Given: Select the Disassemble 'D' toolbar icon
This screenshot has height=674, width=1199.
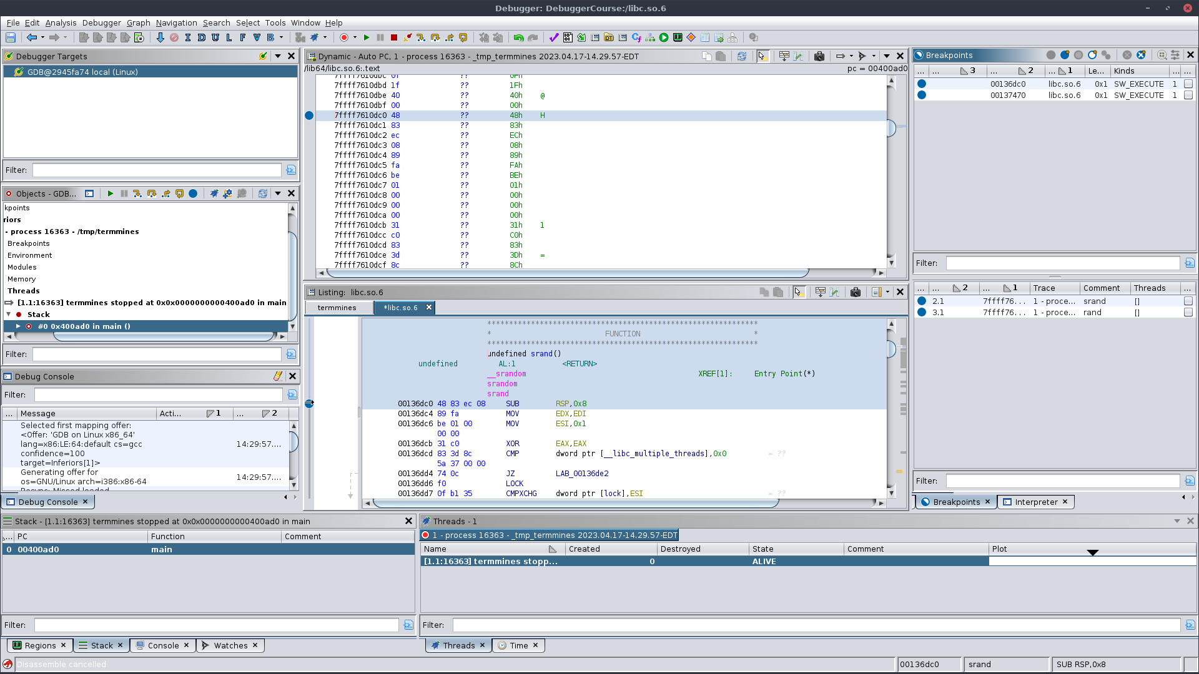Looking at the screenshot, I should click(201, 37).
